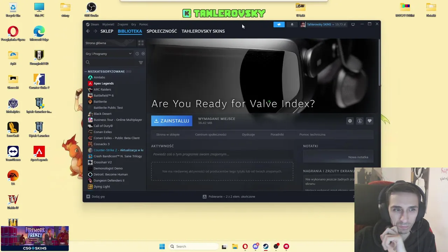Screen dimensions: 448x252
Task: Open TeamViewer desktop shortcut
Action: tap(13, 154)
